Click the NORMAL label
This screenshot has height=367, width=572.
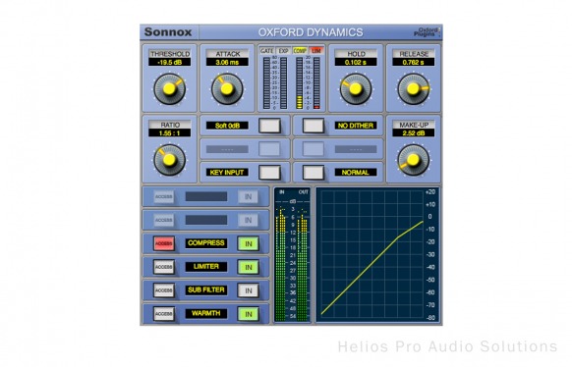coord(356,173)
